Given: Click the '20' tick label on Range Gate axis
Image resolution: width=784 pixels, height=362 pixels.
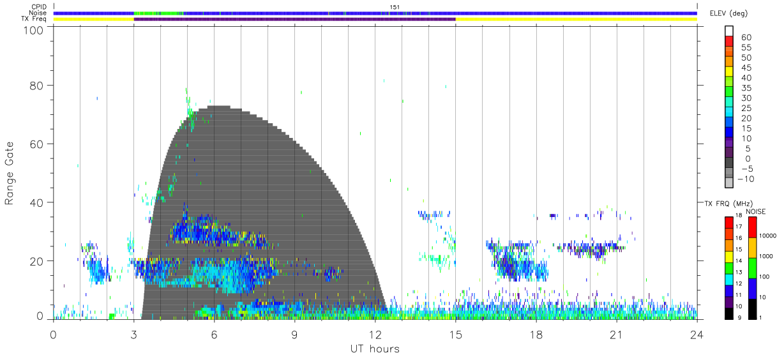Looking at the screenshot, I should pyautogui.click(x=38, y=261).
